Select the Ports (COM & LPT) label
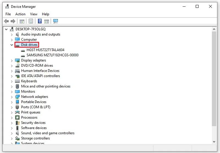Screen dimensions: 220x153 36,107
